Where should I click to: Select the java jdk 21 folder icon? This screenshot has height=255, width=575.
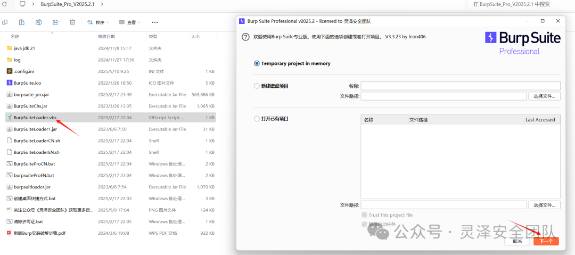coord(10,48)
